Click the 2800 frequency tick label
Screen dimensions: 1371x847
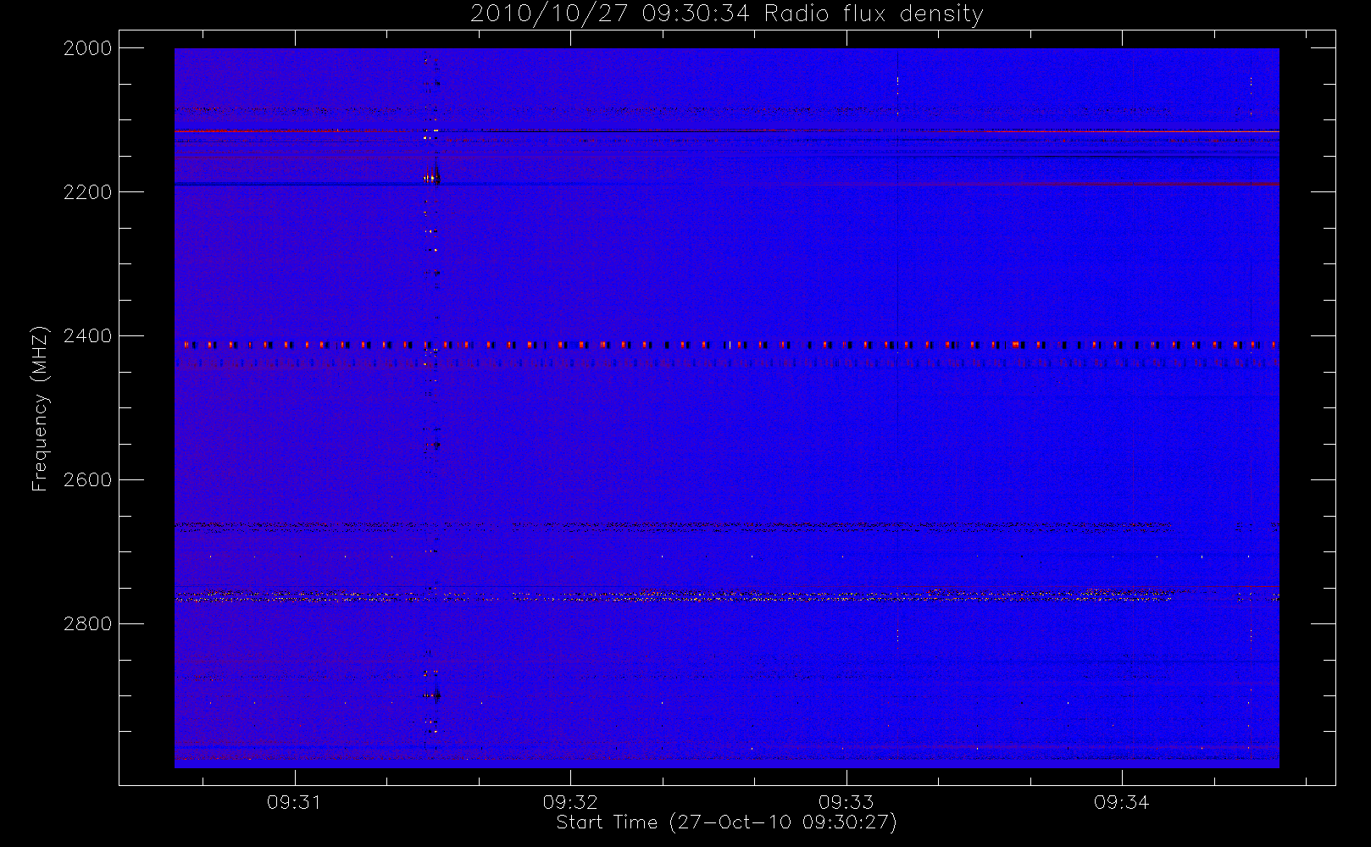88,624
